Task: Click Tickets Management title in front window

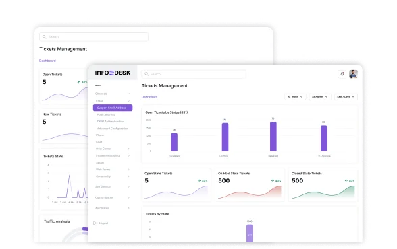Action: point(165,85)
